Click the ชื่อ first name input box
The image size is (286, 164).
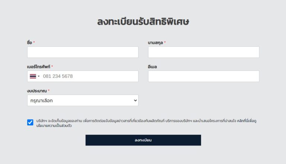pos(83,52)
